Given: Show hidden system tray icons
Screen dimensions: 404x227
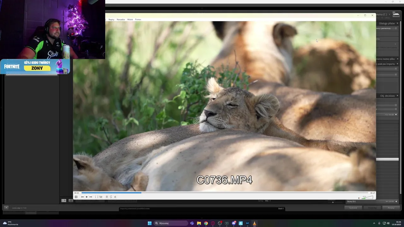Looking at the screenshot, I should pos(374,223).
